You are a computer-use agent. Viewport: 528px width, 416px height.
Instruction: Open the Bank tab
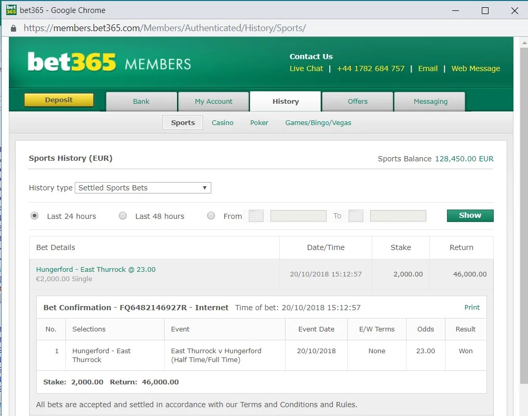tap(141, 101)
